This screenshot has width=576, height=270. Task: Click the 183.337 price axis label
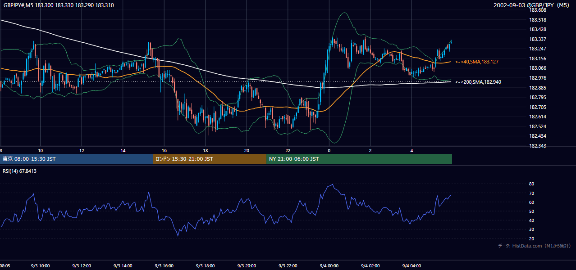(x=538, y=39)
